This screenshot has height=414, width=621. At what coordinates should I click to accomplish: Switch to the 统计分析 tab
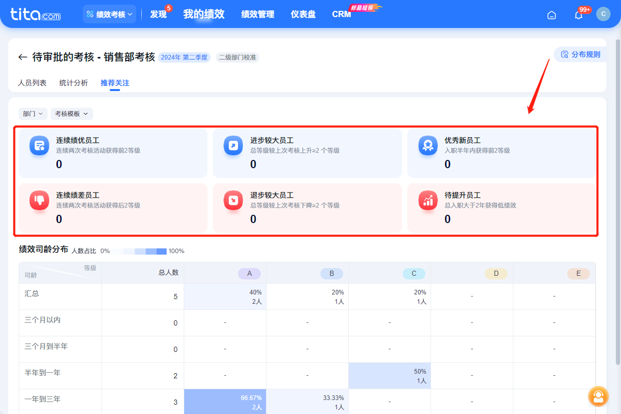point(73,83)
